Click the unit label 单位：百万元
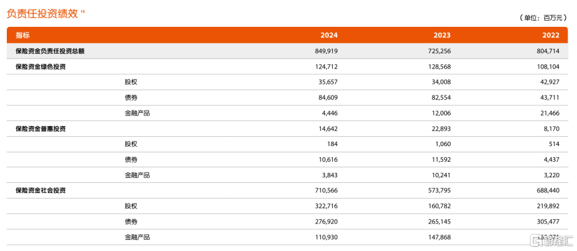 [x=543, y=17]
